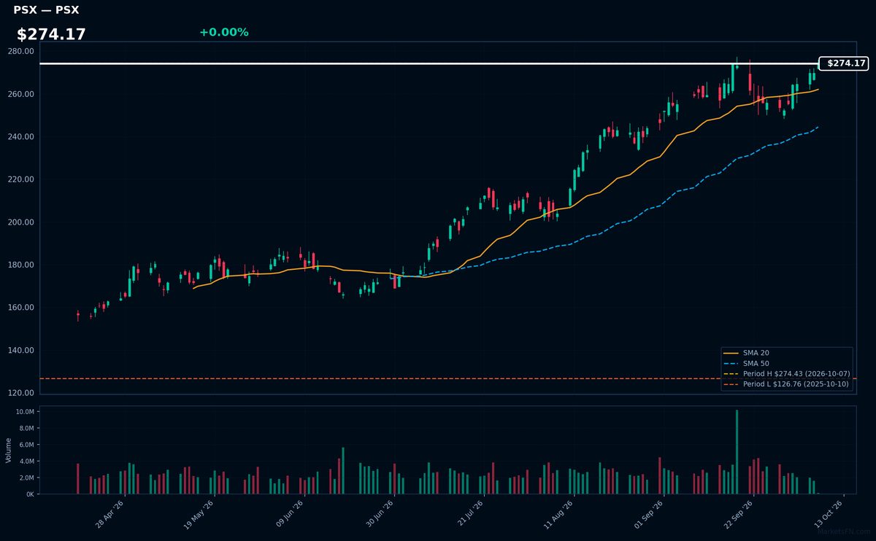Click the 09 Jun '26 date label
Viewport: 876px width, 541px height.
pyautogui.click(x=290, y=513)
